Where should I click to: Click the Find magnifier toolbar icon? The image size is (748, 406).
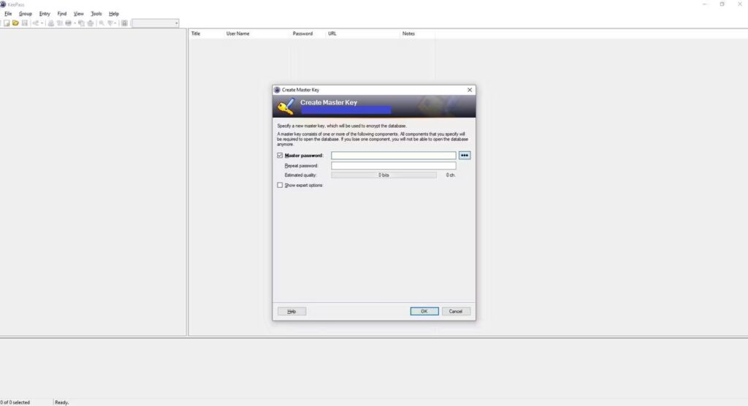[102, 23]
